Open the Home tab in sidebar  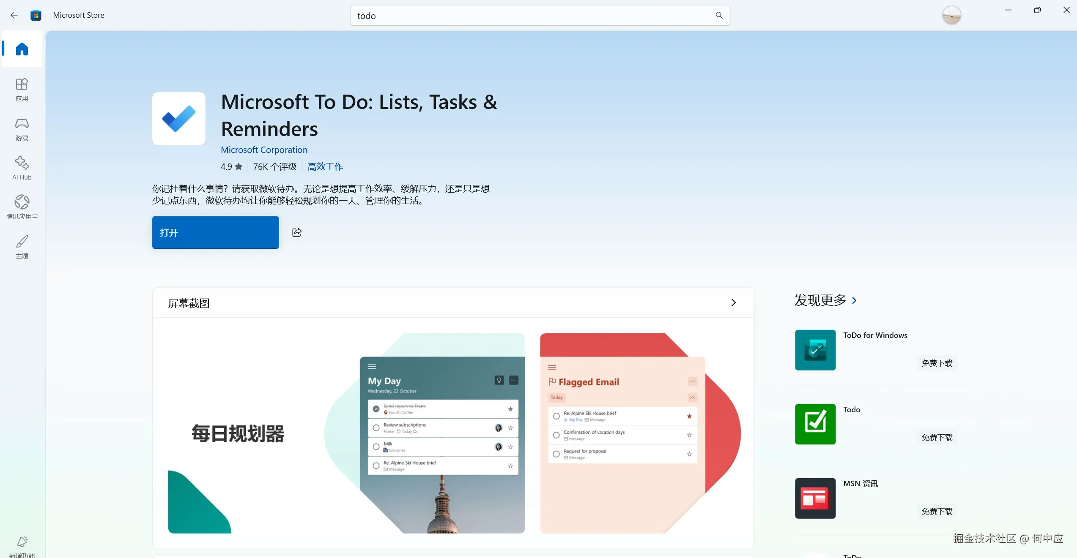tap(22, 49)
